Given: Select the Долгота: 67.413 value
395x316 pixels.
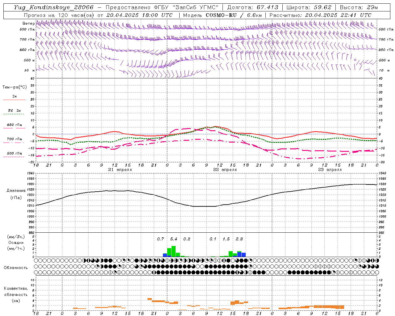Looking at the screenshot, I should 252,7.
